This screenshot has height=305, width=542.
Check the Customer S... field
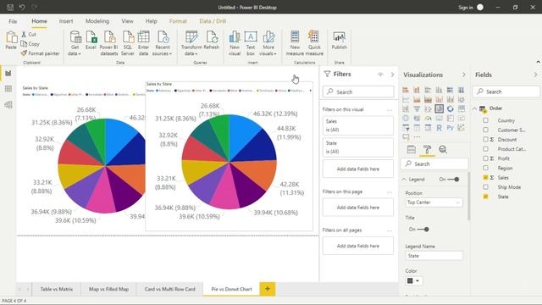[485, 130]
